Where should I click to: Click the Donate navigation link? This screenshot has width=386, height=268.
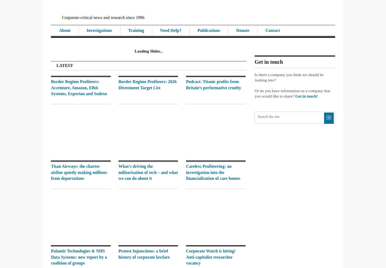(x=243, y=31)
